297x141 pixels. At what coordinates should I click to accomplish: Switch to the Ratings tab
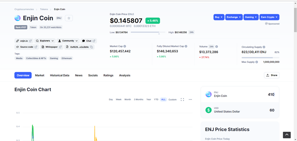click(x=108, y=75)
